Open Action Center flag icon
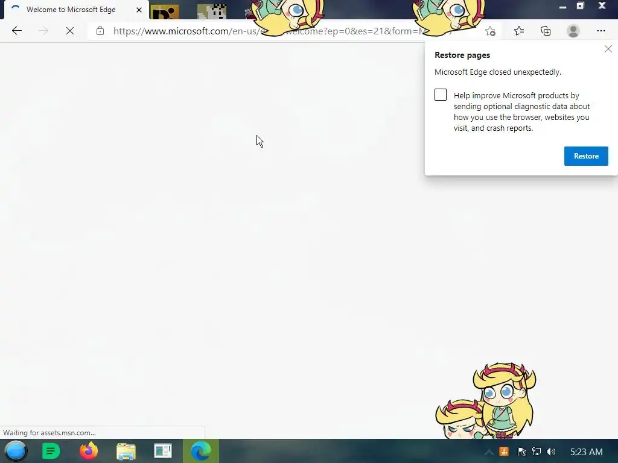This screenshot has height=463, width=618. click(522, 452)
